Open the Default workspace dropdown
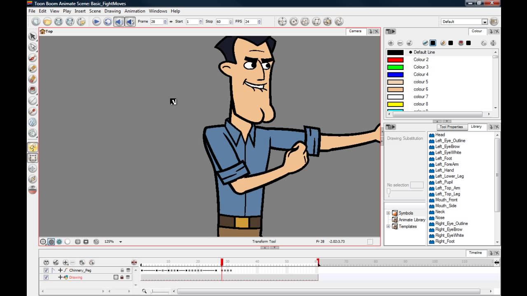The width and height of the screenshot is (527, 296). point(485,22)
